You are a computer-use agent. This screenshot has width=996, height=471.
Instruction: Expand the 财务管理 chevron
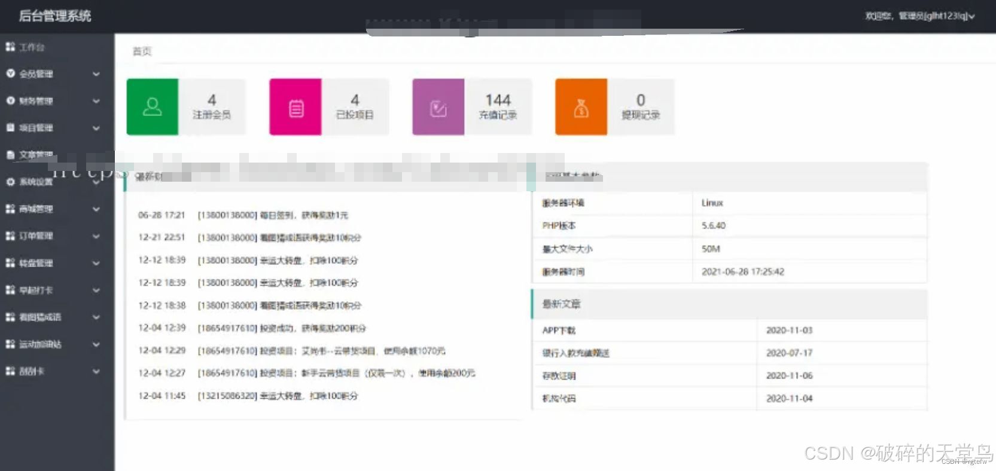pos(96,100)
